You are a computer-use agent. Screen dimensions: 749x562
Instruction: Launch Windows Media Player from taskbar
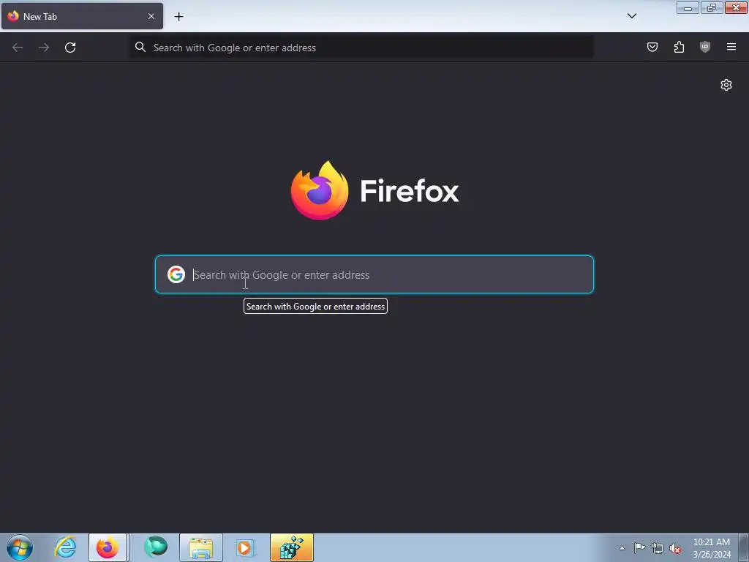click(246, 547)
